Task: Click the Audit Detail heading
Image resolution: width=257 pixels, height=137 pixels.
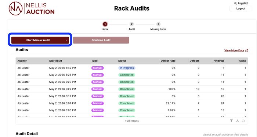Action: (26, 134)
